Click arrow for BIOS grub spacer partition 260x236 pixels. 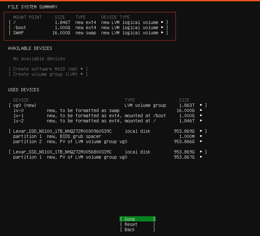pyautogui.click(x=201, y=136)
